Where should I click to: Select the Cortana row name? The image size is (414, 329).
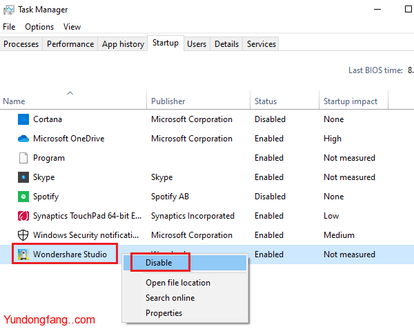(x=48, y=119)
